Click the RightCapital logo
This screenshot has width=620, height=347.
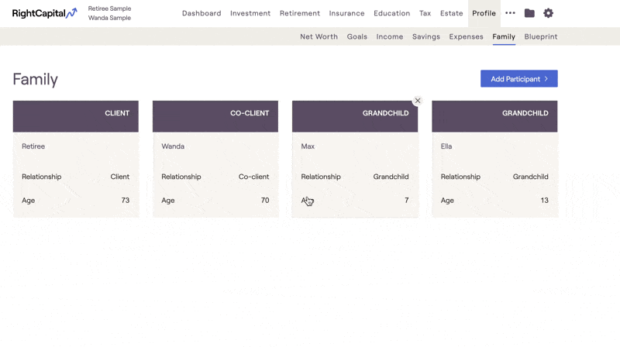click(x=44, y=13)
